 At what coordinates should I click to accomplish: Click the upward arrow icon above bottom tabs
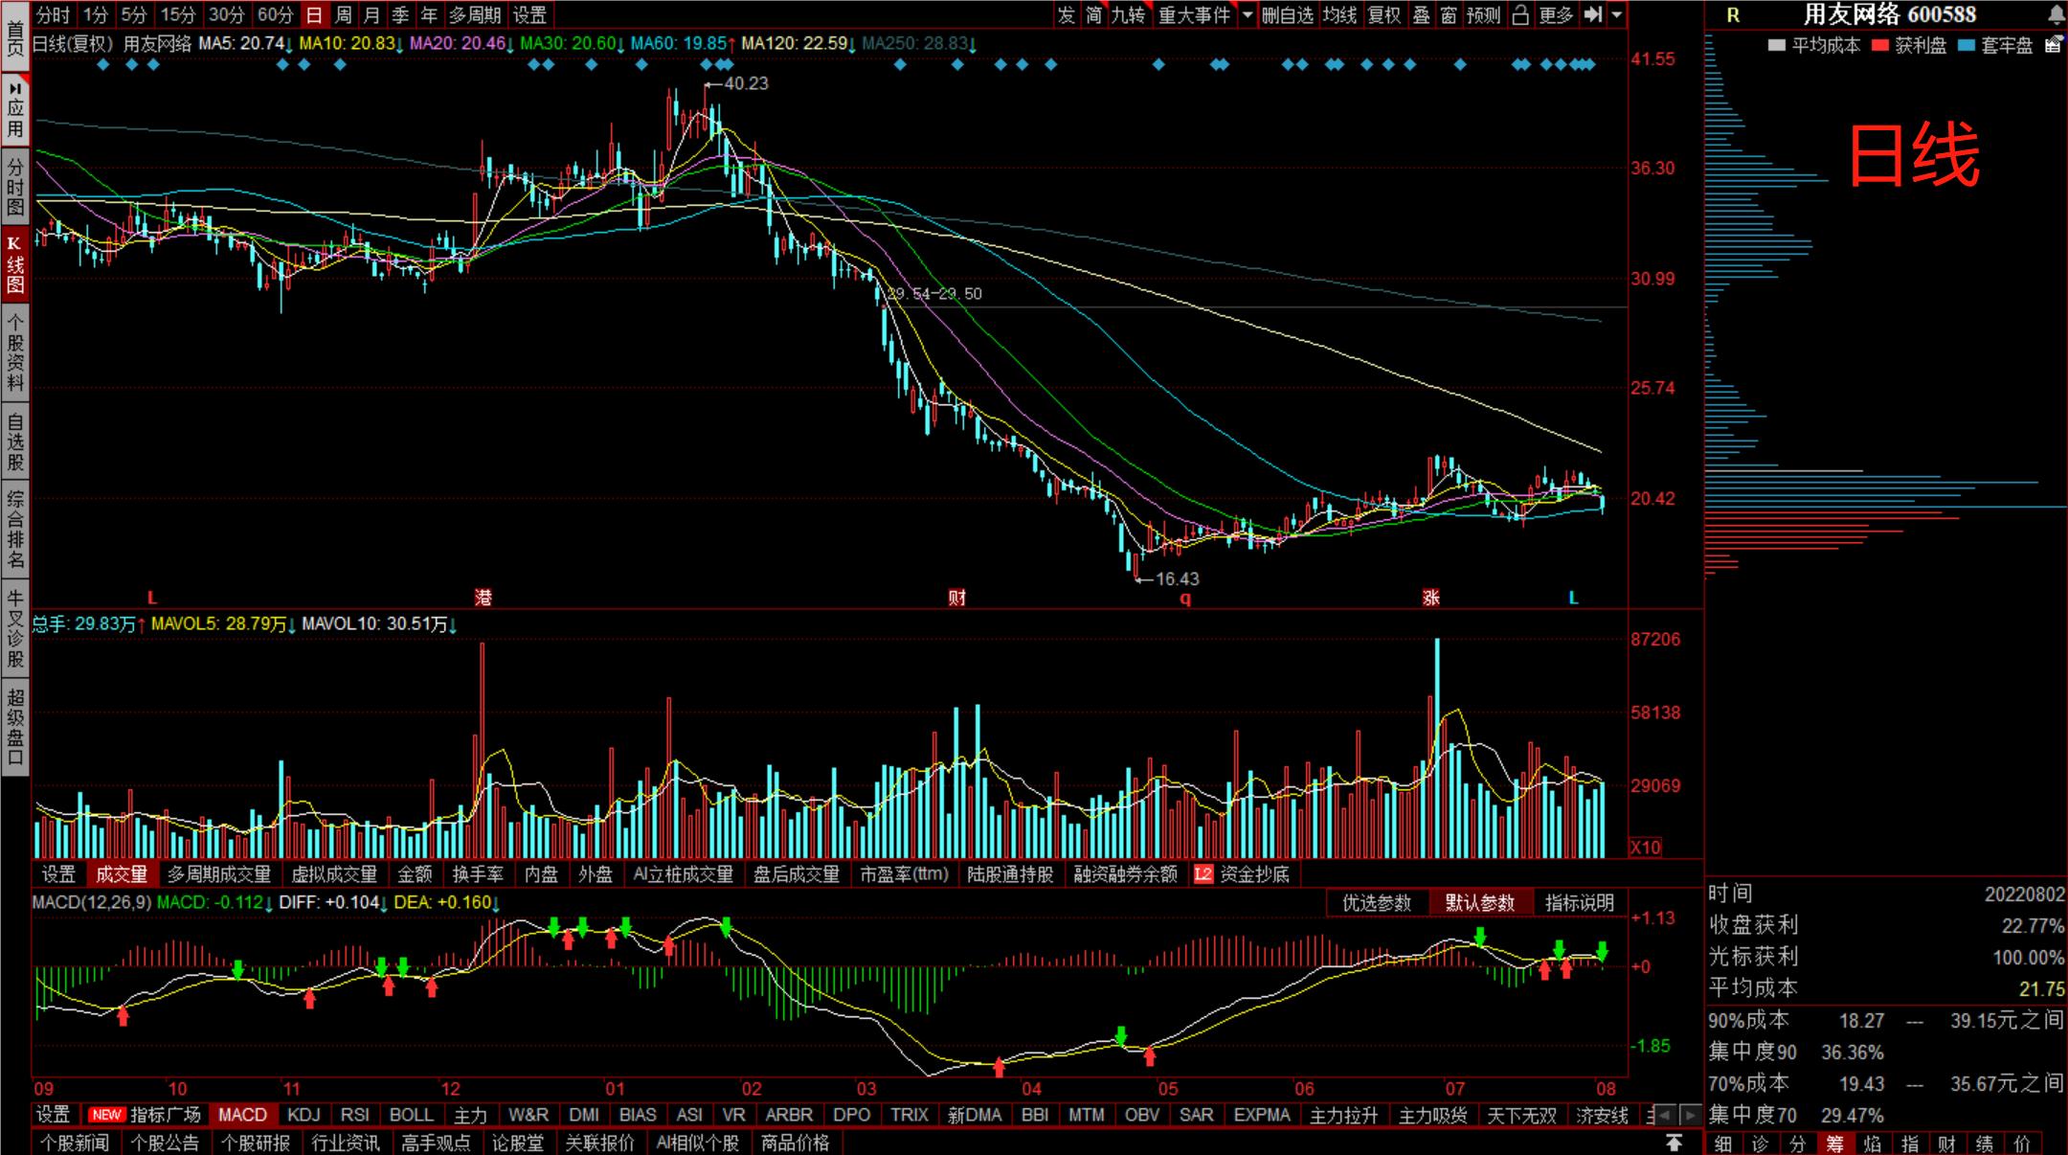(1674, 1143)
